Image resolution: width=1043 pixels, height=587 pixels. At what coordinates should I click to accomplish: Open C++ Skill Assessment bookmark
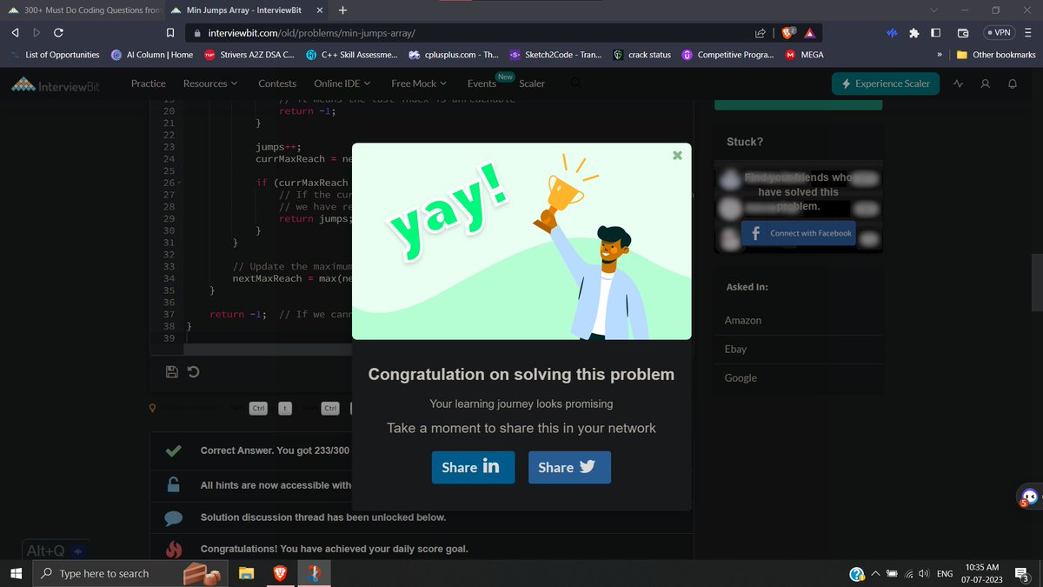click(352, 55)
